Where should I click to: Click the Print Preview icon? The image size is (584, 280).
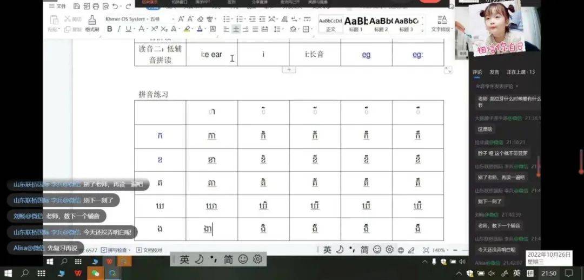(x=106, y=6)
